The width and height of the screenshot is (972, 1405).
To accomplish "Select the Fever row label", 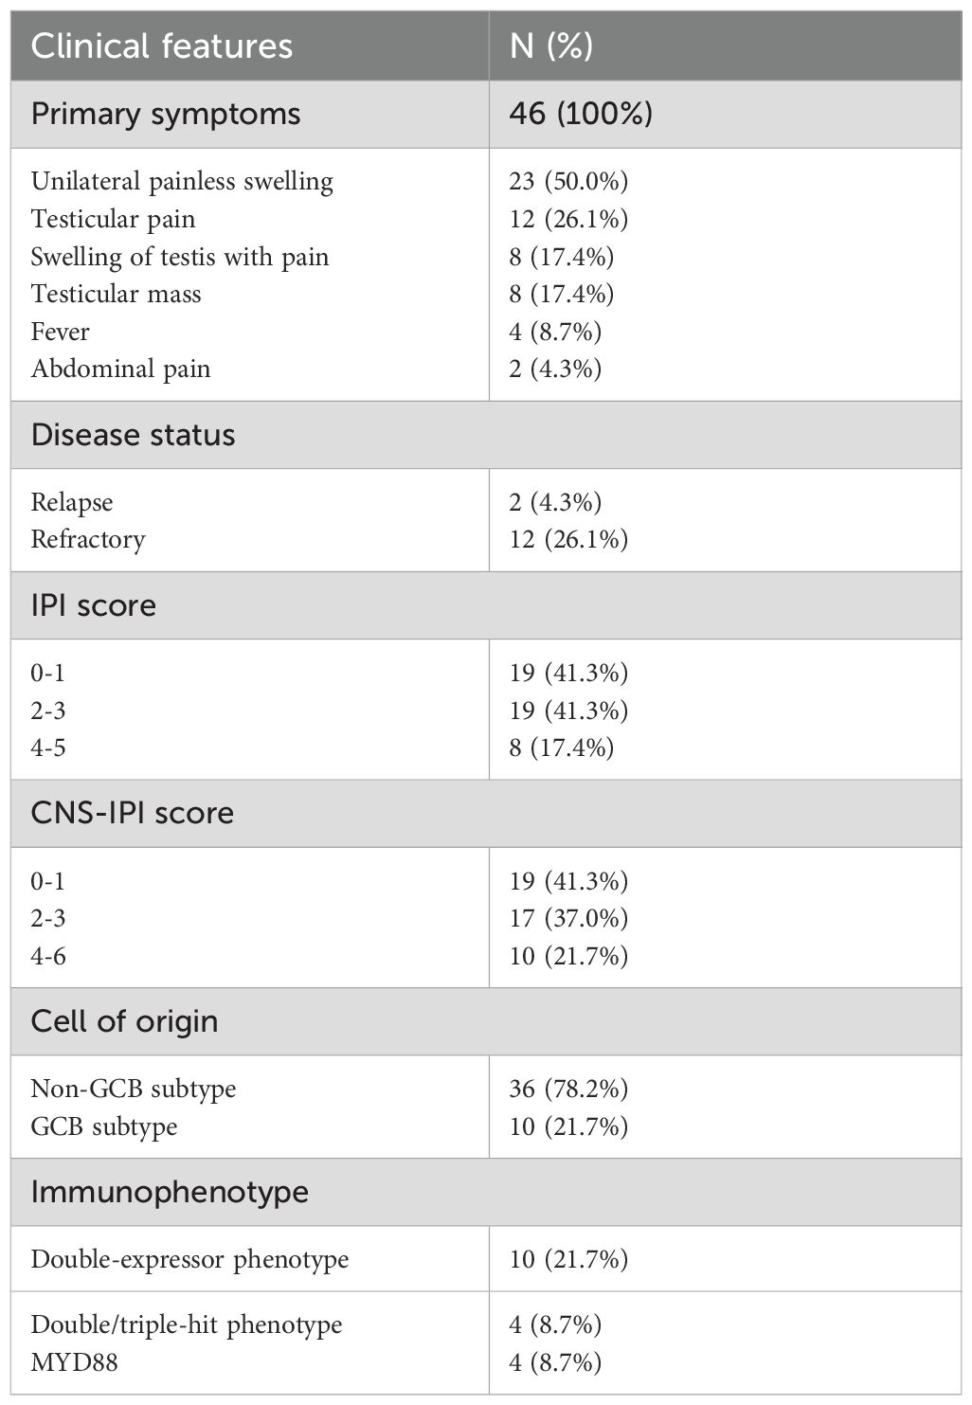I will [x=61, y=332].
